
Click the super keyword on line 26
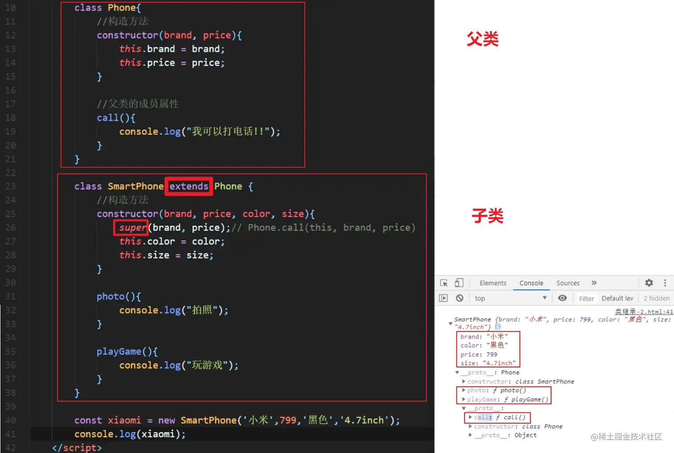[132, 228]
